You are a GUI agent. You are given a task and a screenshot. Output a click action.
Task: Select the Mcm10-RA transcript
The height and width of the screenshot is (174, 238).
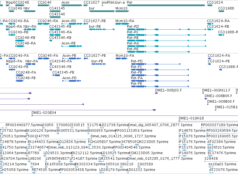(x=125, y=21)
